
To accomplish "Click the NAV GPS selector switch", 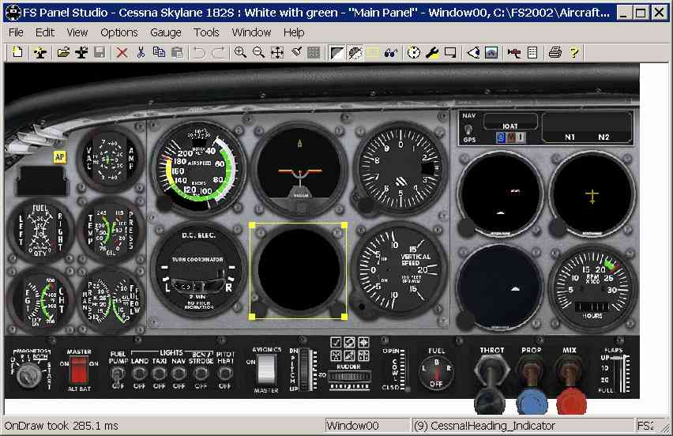I will tap(468, 128).
